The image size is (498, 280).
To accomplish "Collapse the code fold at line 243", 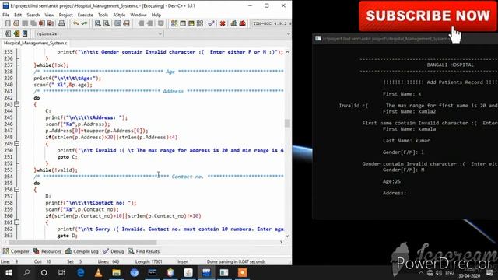I will tap(16, 104).
